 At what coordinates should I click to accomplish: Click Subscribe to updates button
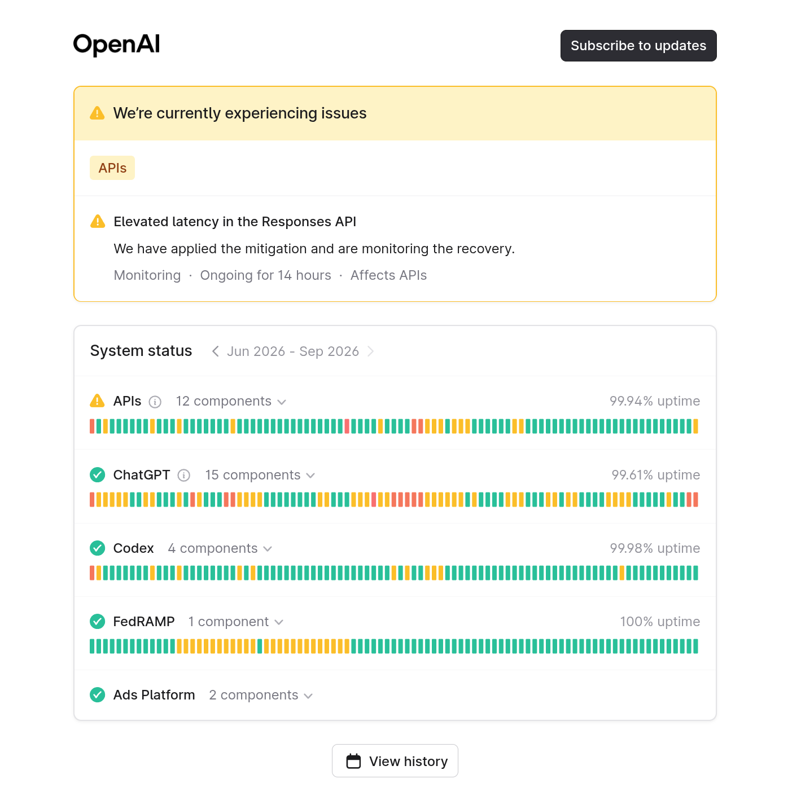tap(638, 46)
